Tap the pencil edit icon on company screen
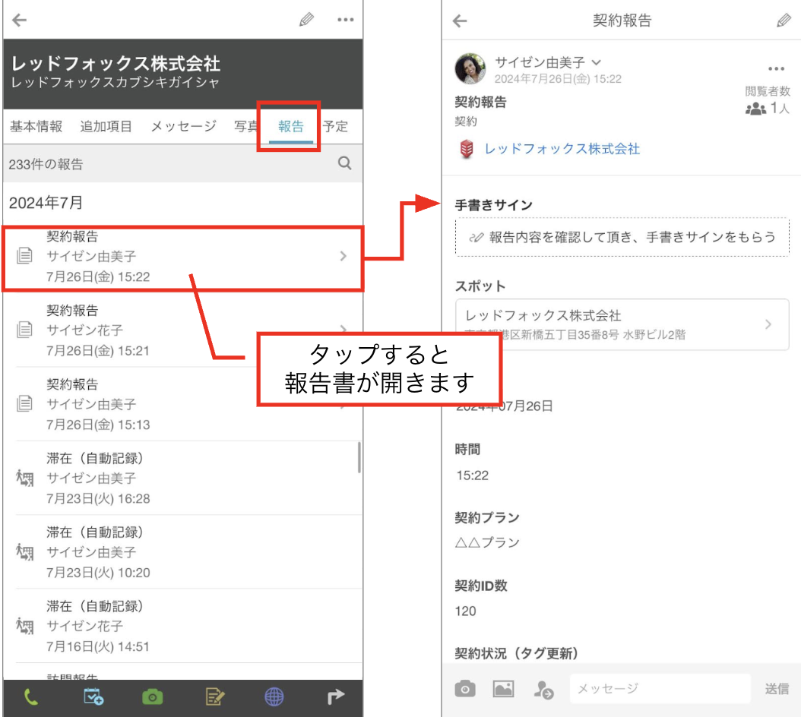The image size is (801, 717). click(x=306, y=20)
